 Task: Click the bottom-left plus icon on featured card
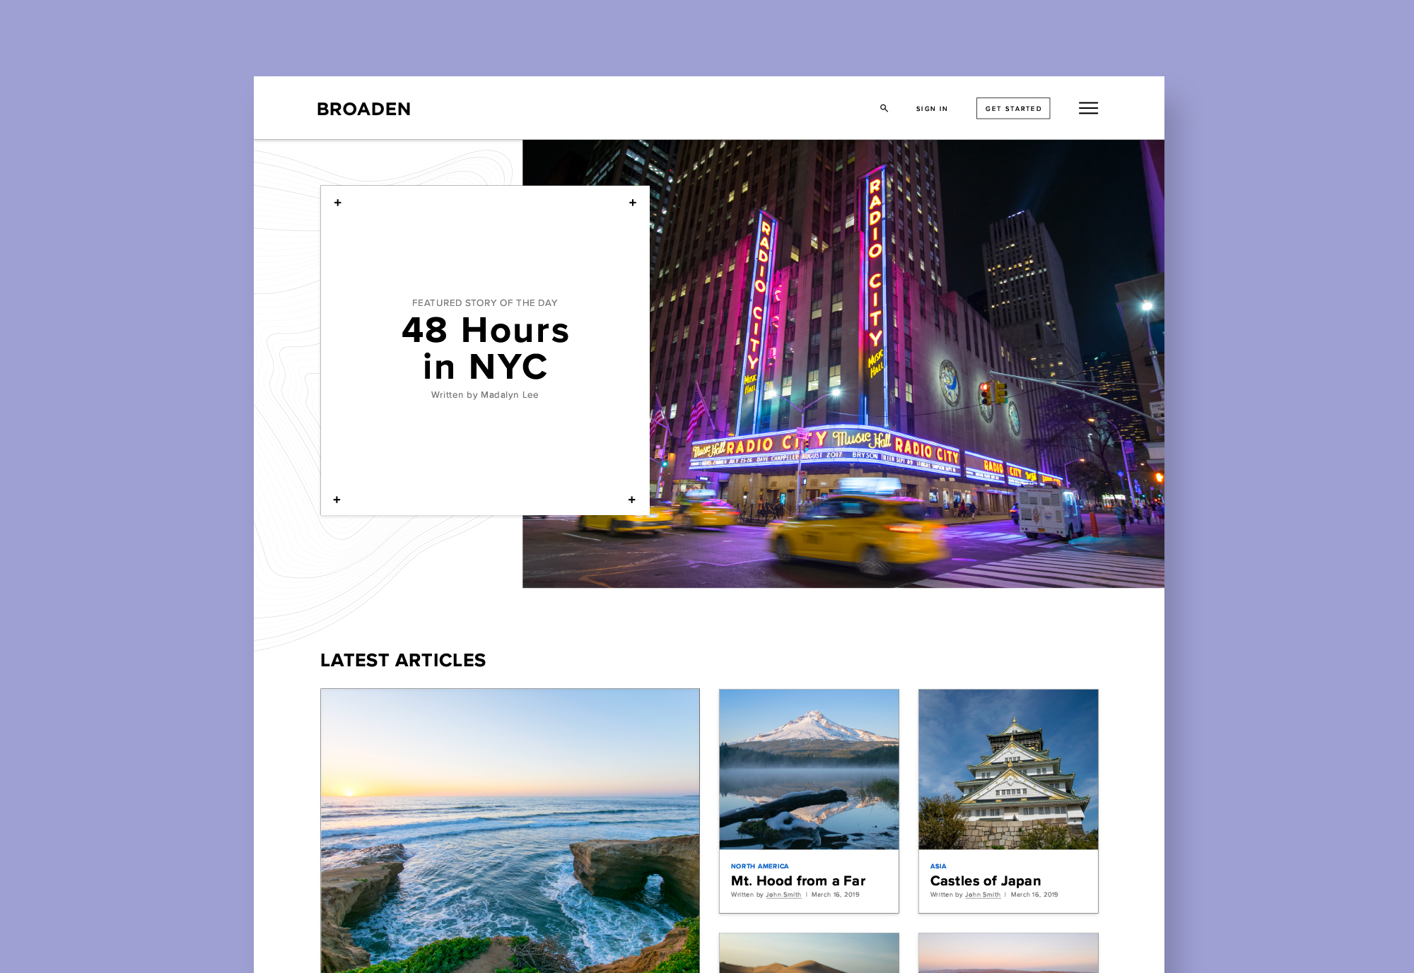pos(337,499)
